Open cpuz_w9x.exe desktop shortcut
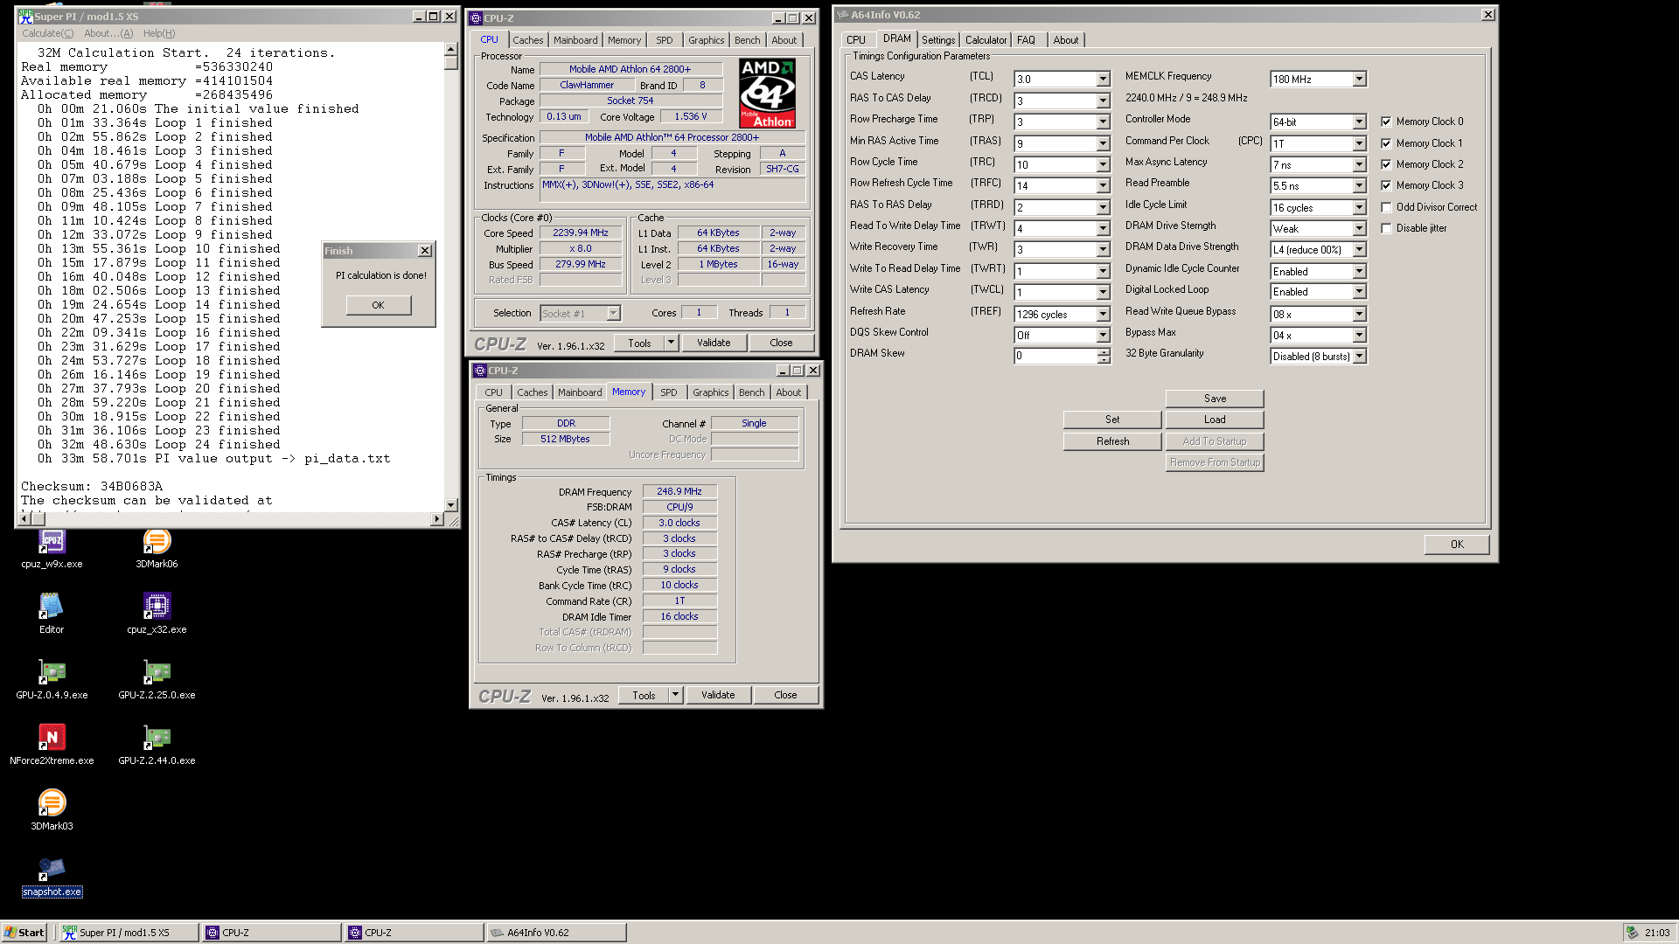This screenshot has width=1679, height=944. tap(52, 549)
